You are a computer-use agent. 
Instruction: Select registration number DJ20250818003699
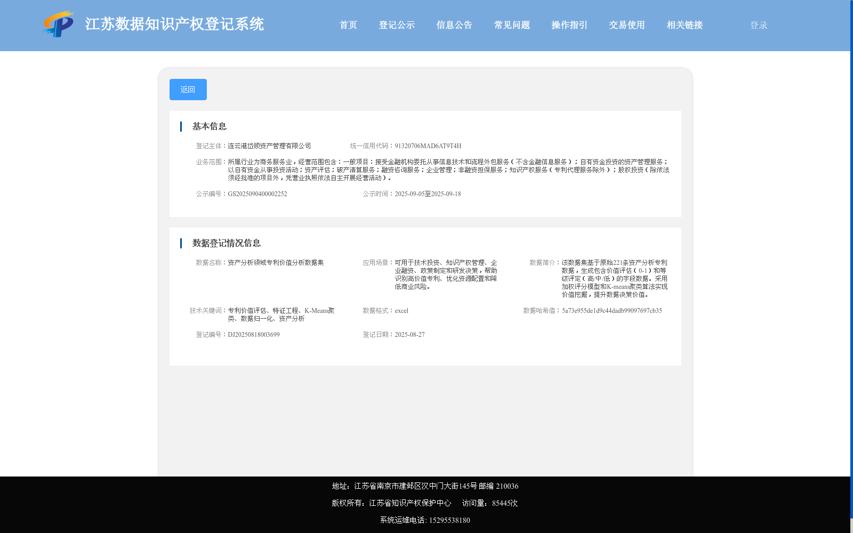click(x=254, y=335)
